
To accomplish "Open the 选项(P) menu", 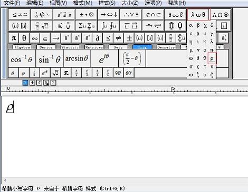I will click(x=153, y=3).
